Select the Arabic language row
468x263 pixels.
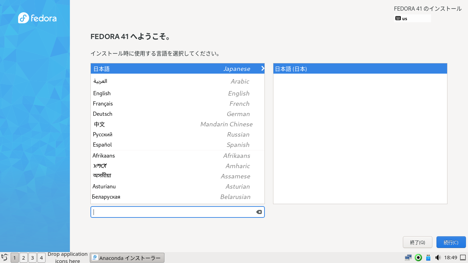[177, 81]
